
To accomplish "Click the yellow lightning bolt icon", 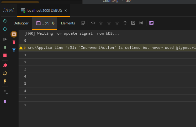I will [5, 81].
